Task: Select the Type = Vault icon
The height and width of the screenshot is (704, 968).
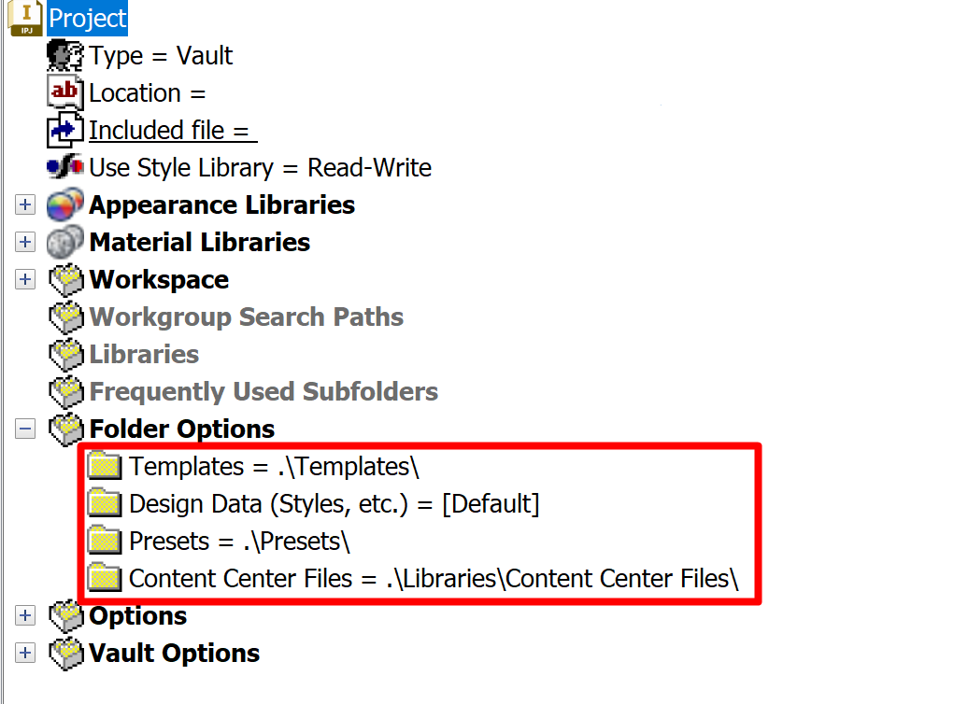Action: [63, 55]
